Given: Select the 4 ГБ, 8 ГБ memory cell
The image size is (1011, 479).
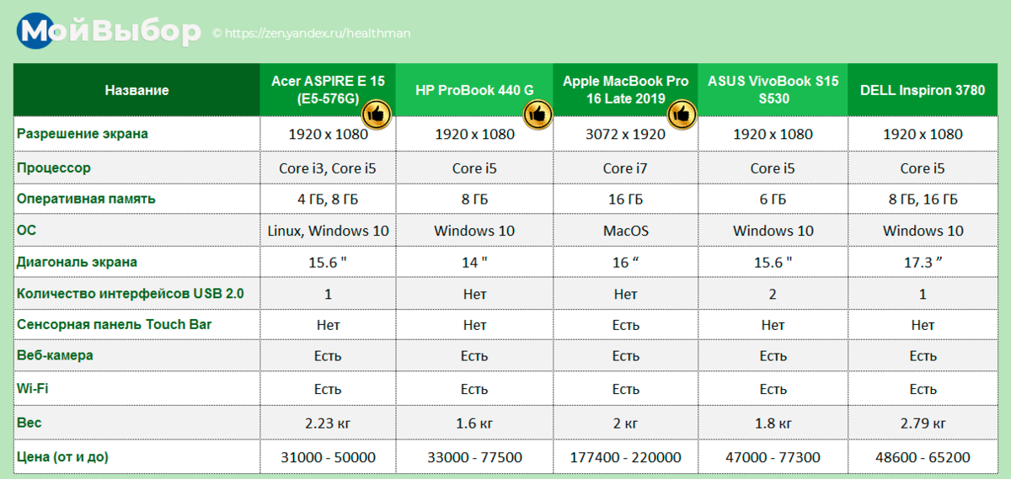Looking at the screenshot, I should (x=328, y=199).
